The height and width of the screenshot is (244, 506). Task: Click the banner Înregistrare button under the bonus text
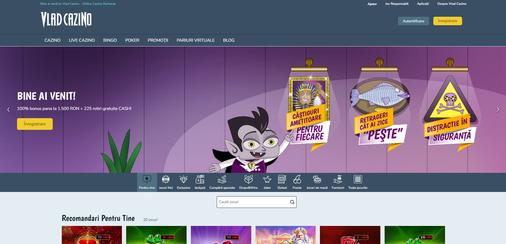[x=35, y=124]
